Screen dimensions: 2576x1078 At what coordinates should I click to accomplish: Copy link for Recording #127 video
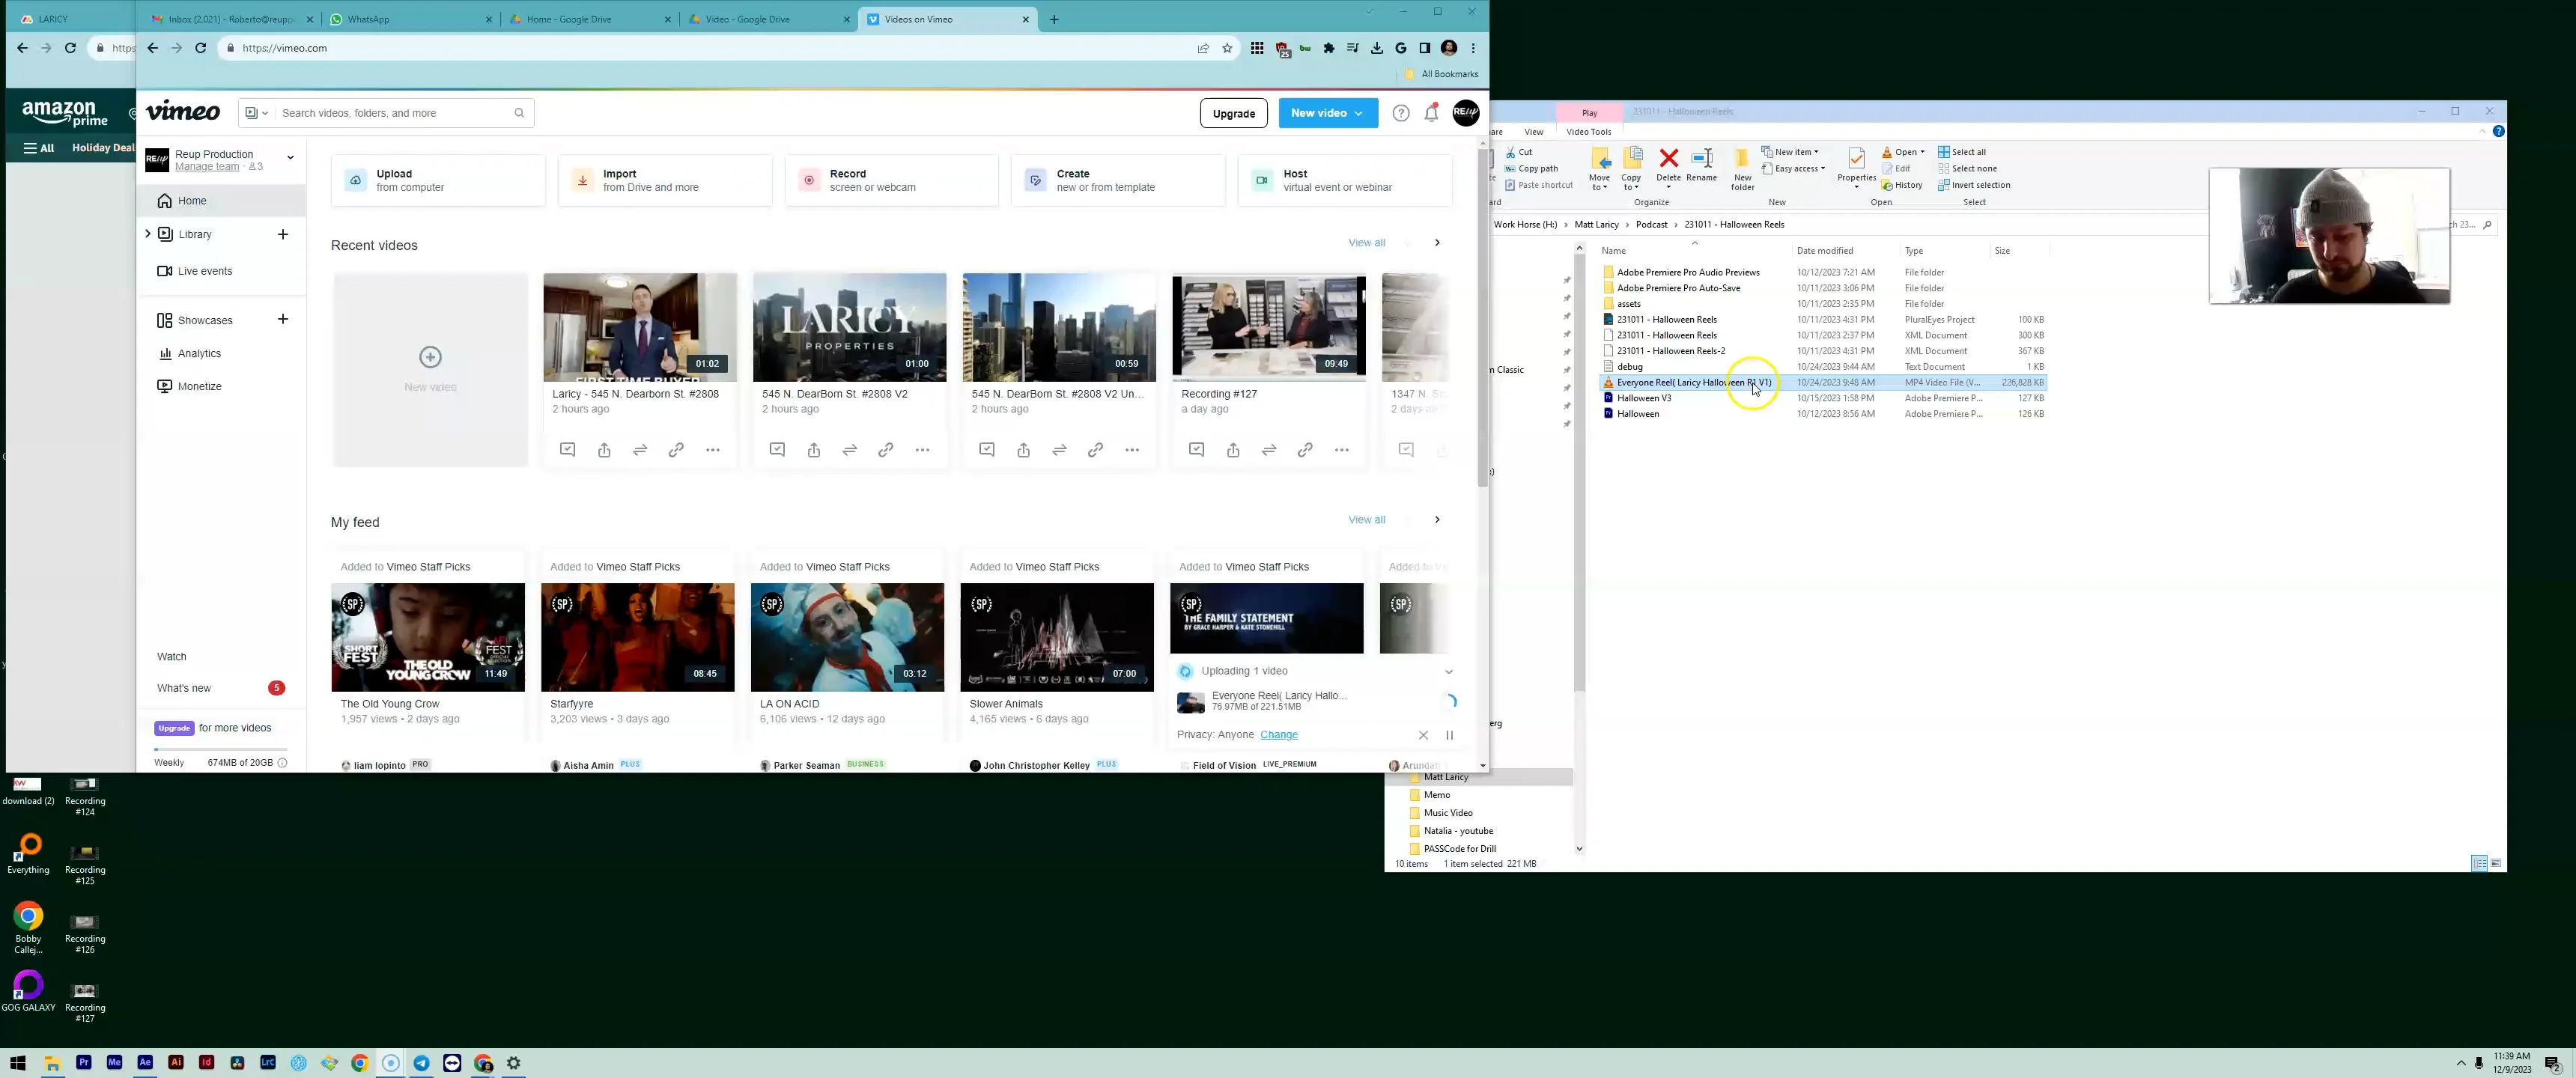click(x=1305, y=450)
